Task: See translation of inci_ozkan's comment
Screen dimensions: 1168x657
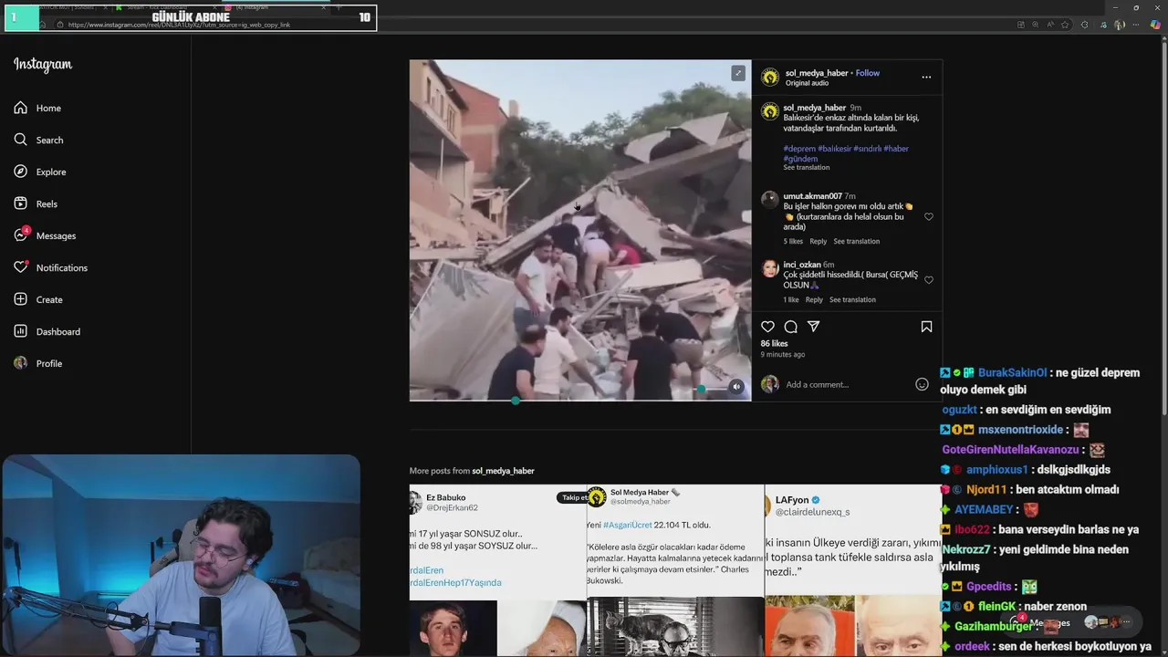Action: [852, 300]
